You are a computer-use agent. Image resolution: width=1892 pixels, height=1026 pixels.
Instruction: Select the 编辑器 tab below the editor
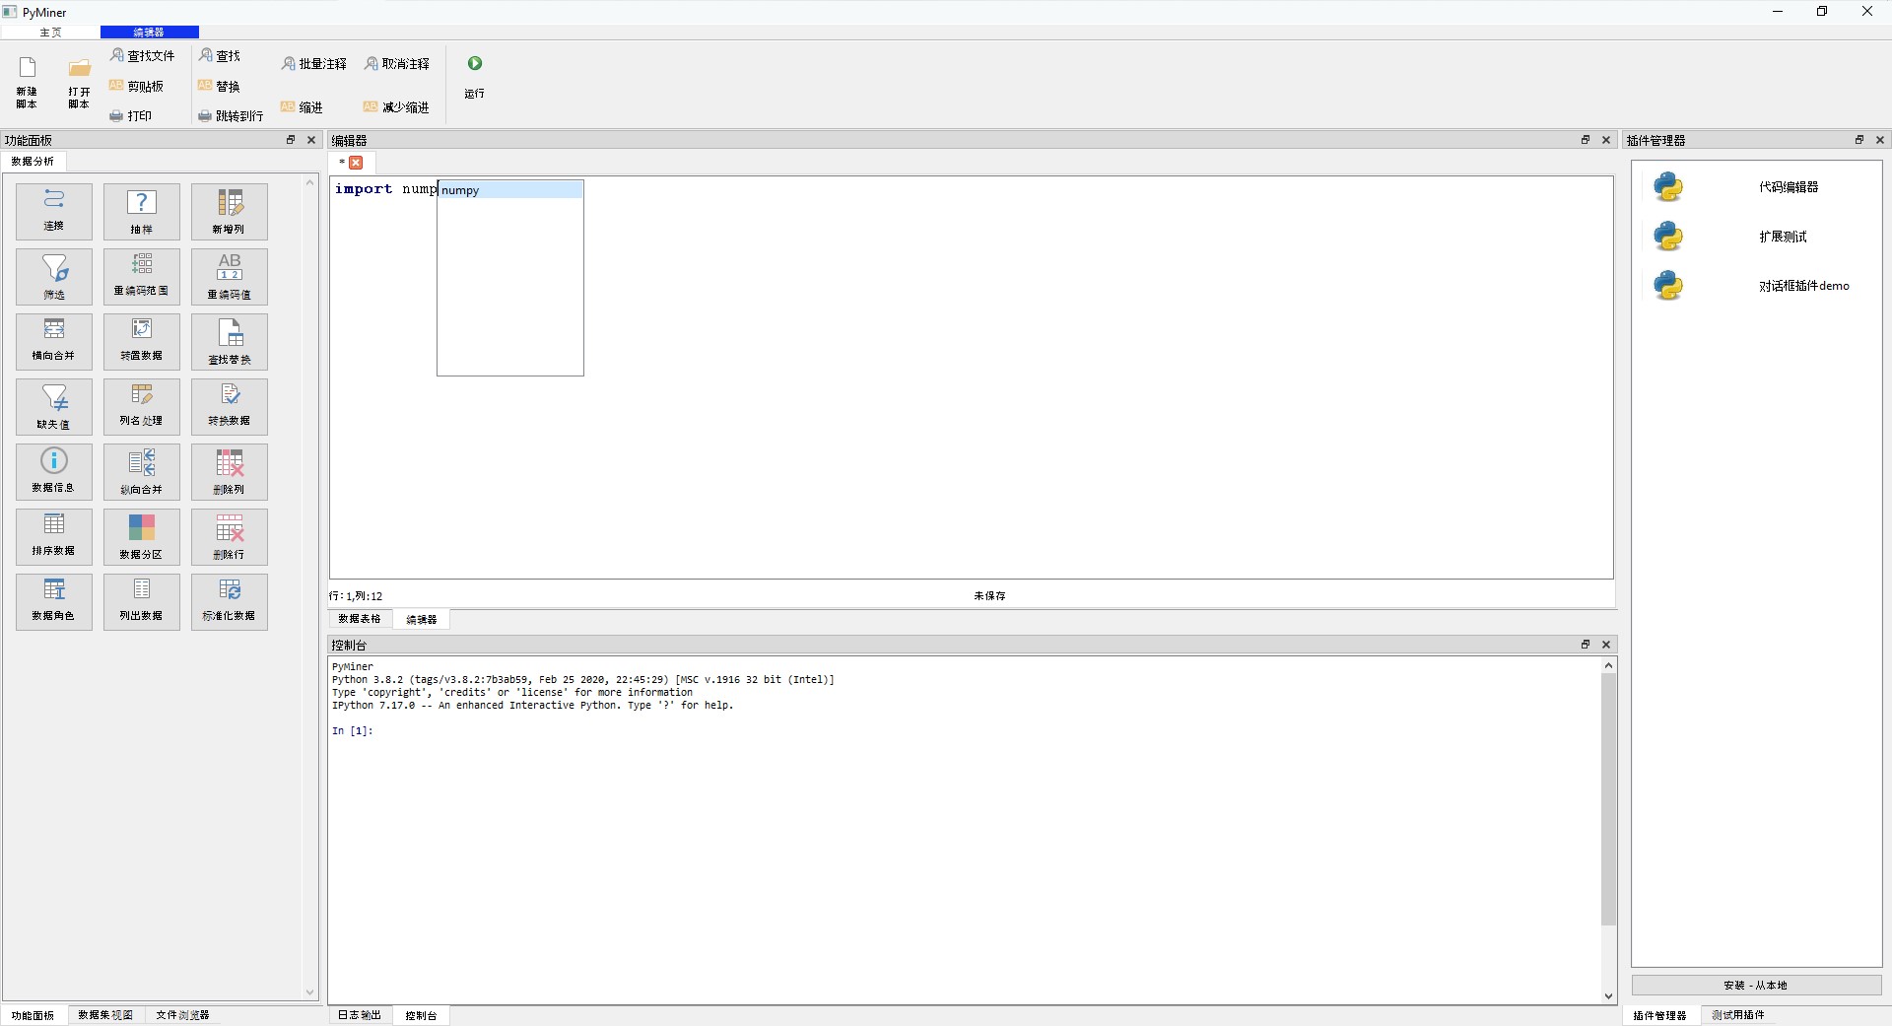[x=422, y=619]
